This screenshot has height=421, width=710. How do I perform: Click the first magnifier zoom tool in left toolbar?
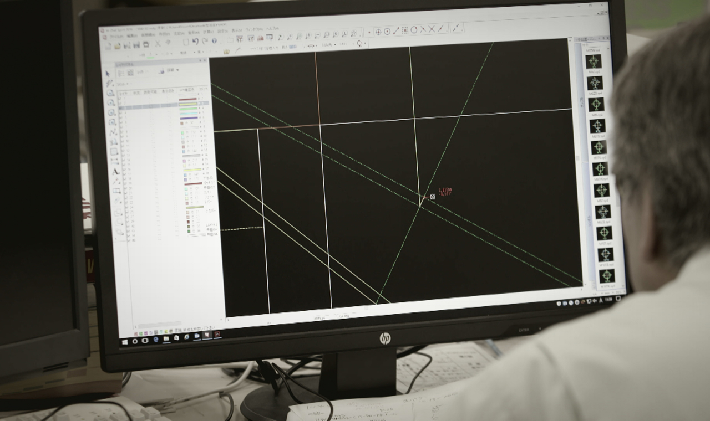coord(110,93)
